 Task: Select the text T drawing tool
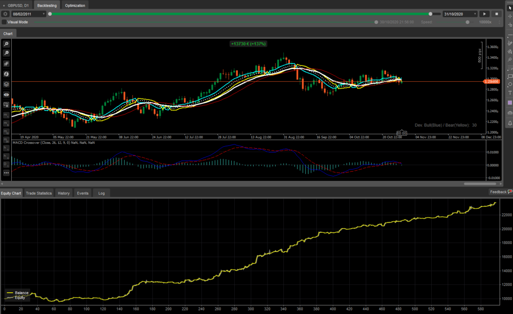(510, 93)
